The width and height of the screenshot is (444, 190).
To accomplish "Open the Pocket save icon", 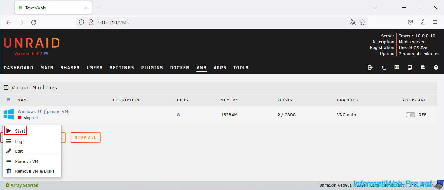I will click(x=410, y=22).
